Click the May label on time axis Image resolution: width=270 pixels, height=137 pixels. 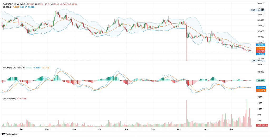pyautogui.click(x=47, y=129)
